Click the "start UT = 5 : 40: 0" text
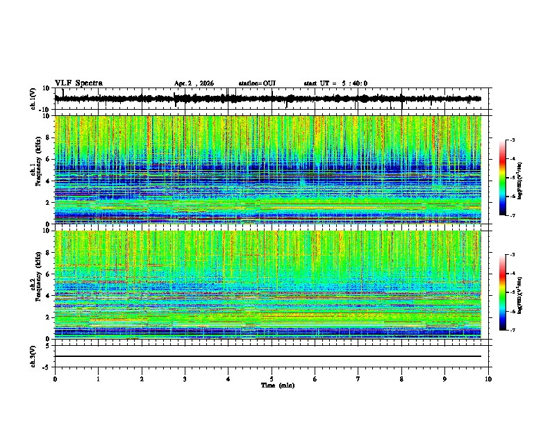550x425 pixels. [x=335, y=83]
